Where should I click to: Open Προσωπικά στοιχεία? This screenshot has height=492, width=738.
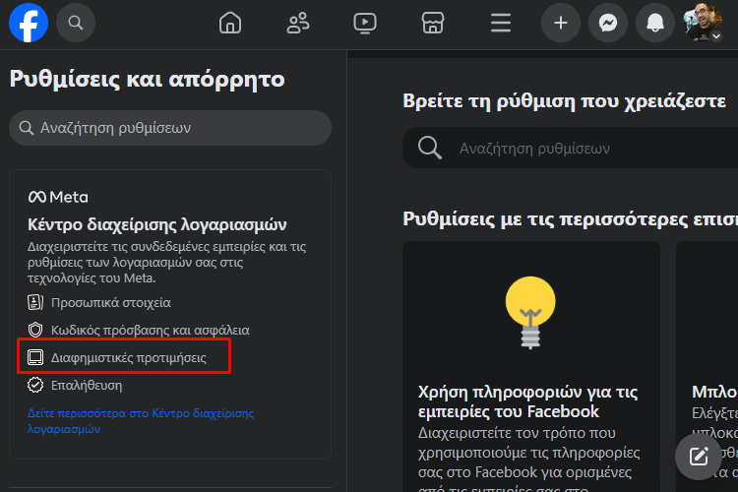pos(110,302)
